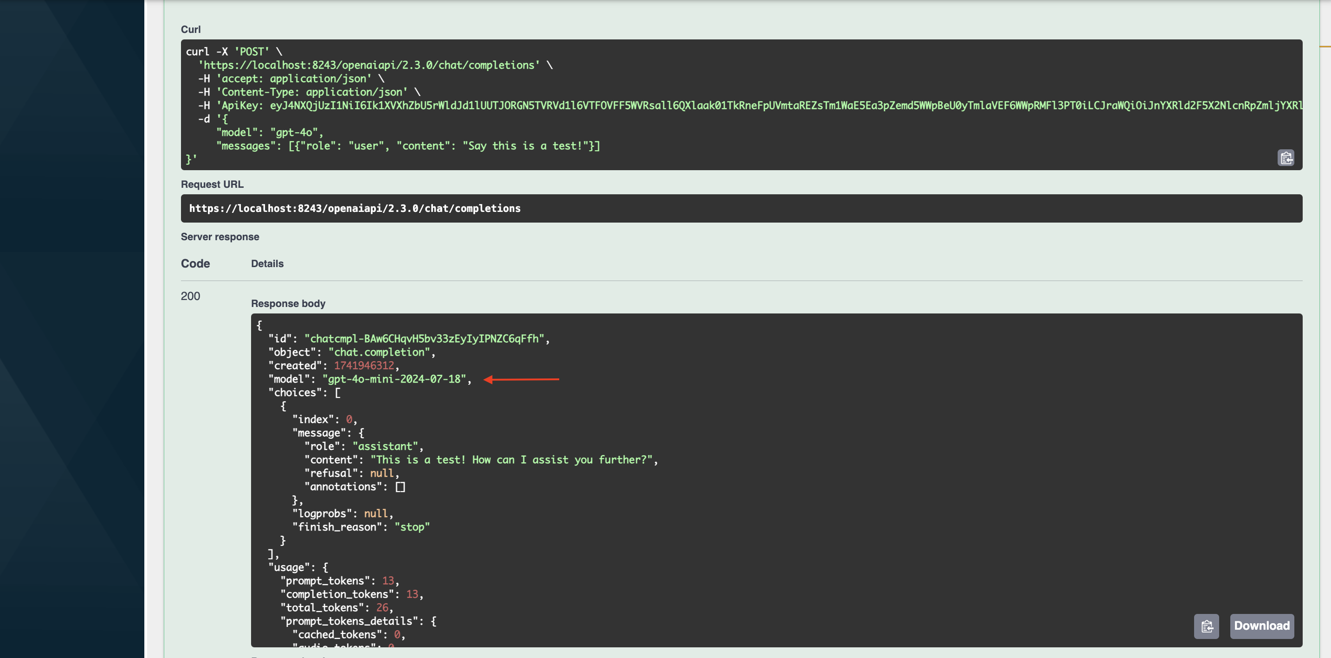Click the created timestamp 1741946312
This screenshot has width=1331, height=658.
tap(364, 365)
